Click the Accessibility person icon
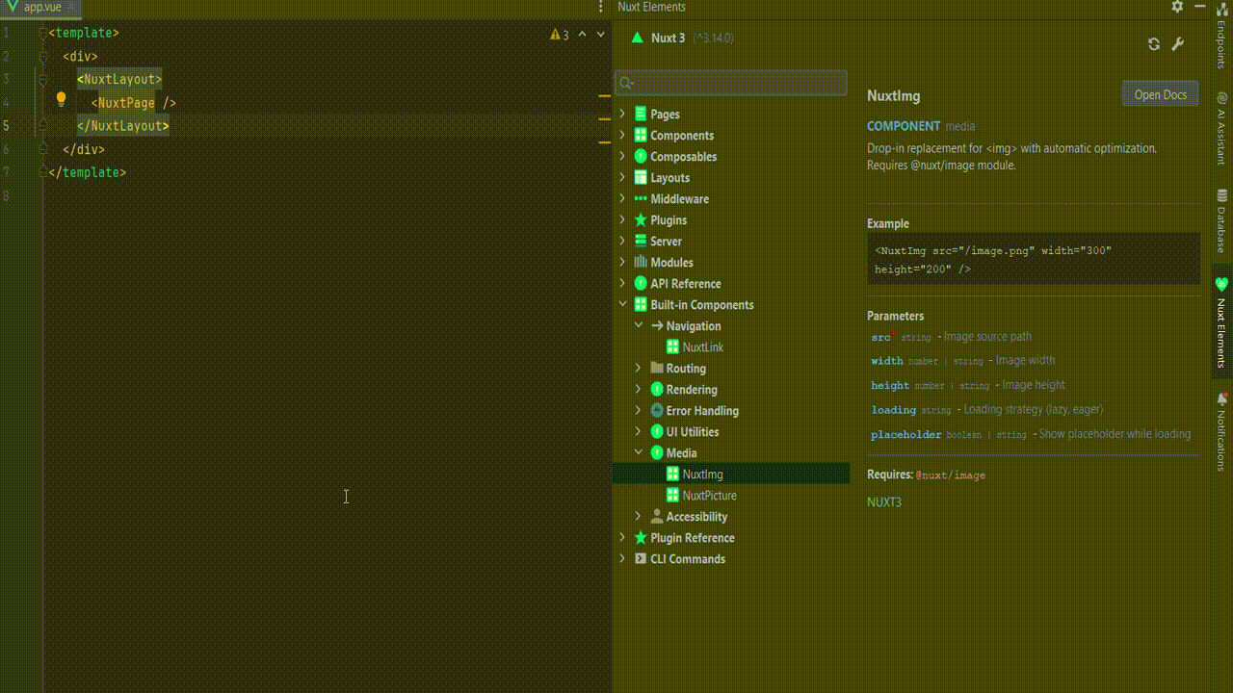1233x693 pixels. (x=657, y=516)
